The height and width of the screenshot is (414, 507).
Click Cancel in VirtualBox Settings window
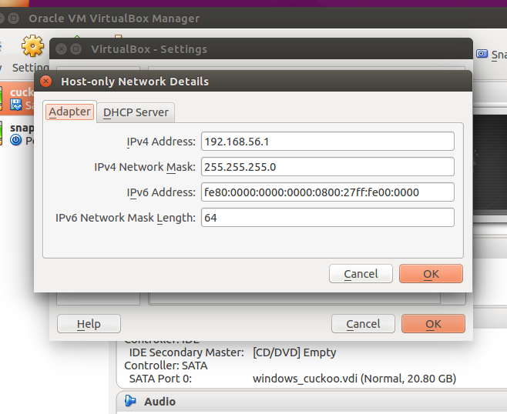pos(363,324)
